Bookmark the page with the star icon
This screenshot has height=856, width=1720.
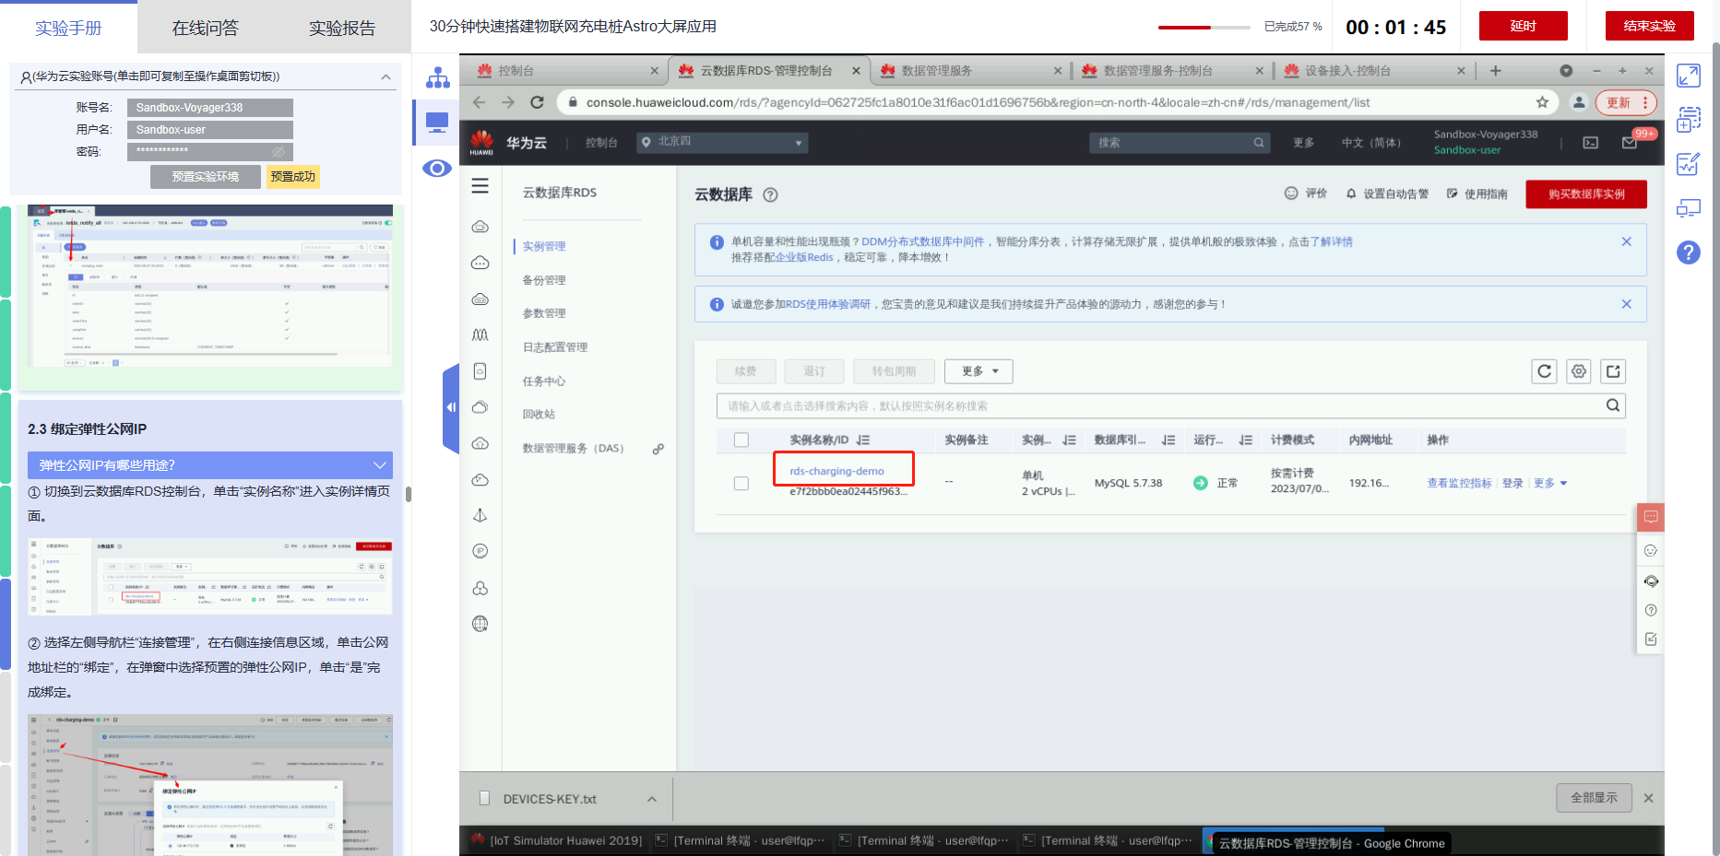click(x=1542, y=102)
